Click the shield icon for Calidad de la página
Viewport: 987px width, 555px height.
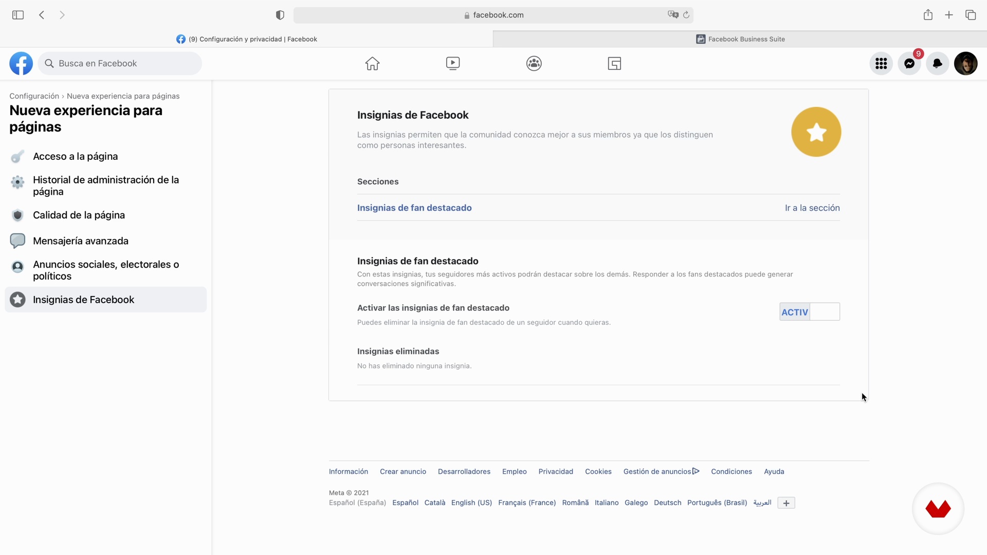pos(17,215)
